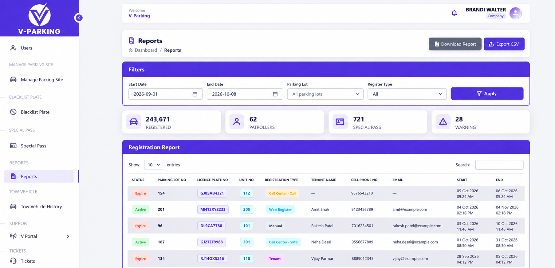Click the home icon in the breadcrumb

(131, 50)
